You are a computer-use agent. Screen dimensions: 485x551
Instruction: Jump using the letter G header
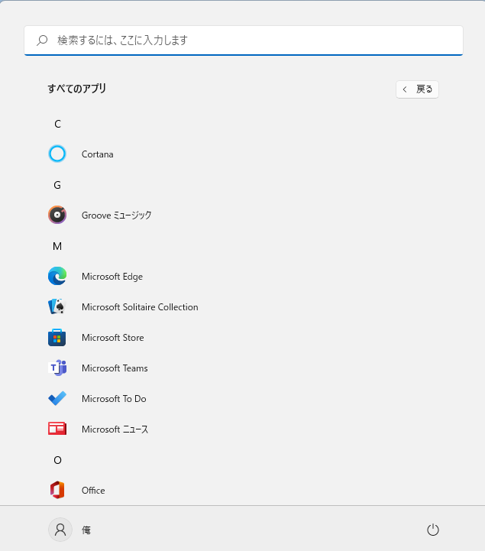pyautogui.click(x=57, y=185)
